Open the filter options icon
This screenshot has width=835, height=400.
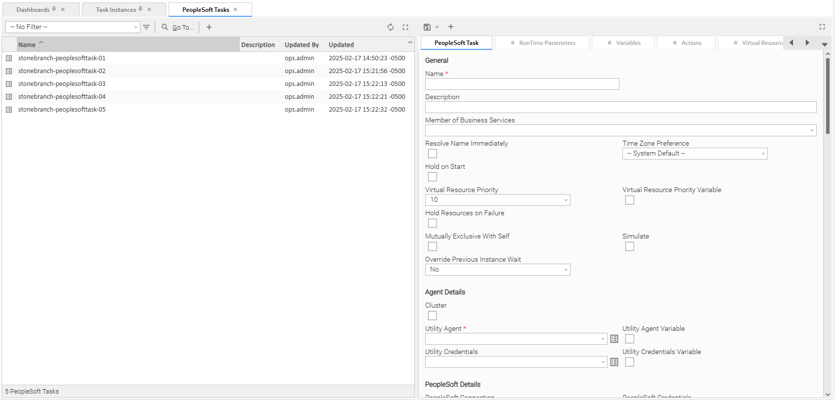click(x=146, y=27)
